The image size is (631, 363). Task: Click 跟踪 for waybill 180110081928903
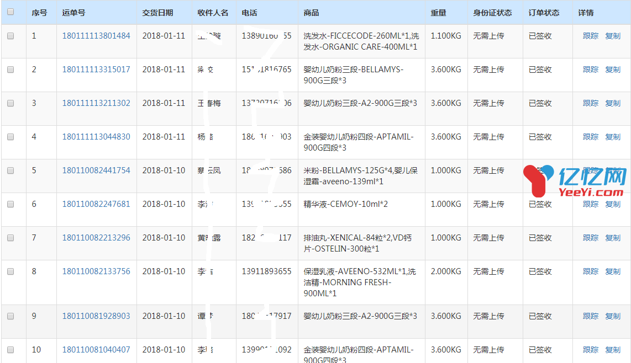pos(590,316)
